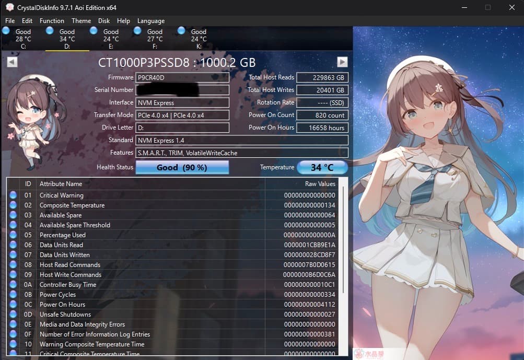Click the Good (90 %) health status button
524x360 pixels.
pyautogui.click(x=182, y=168)
